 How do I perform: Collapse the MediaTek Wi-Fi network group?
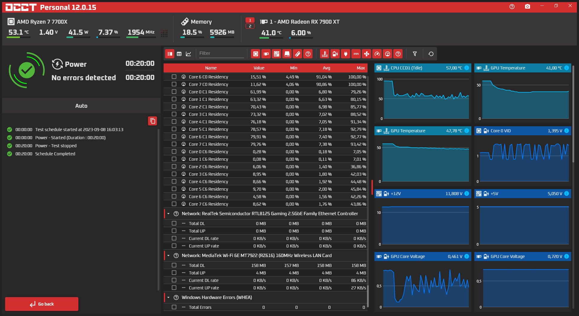click(168, 256)
